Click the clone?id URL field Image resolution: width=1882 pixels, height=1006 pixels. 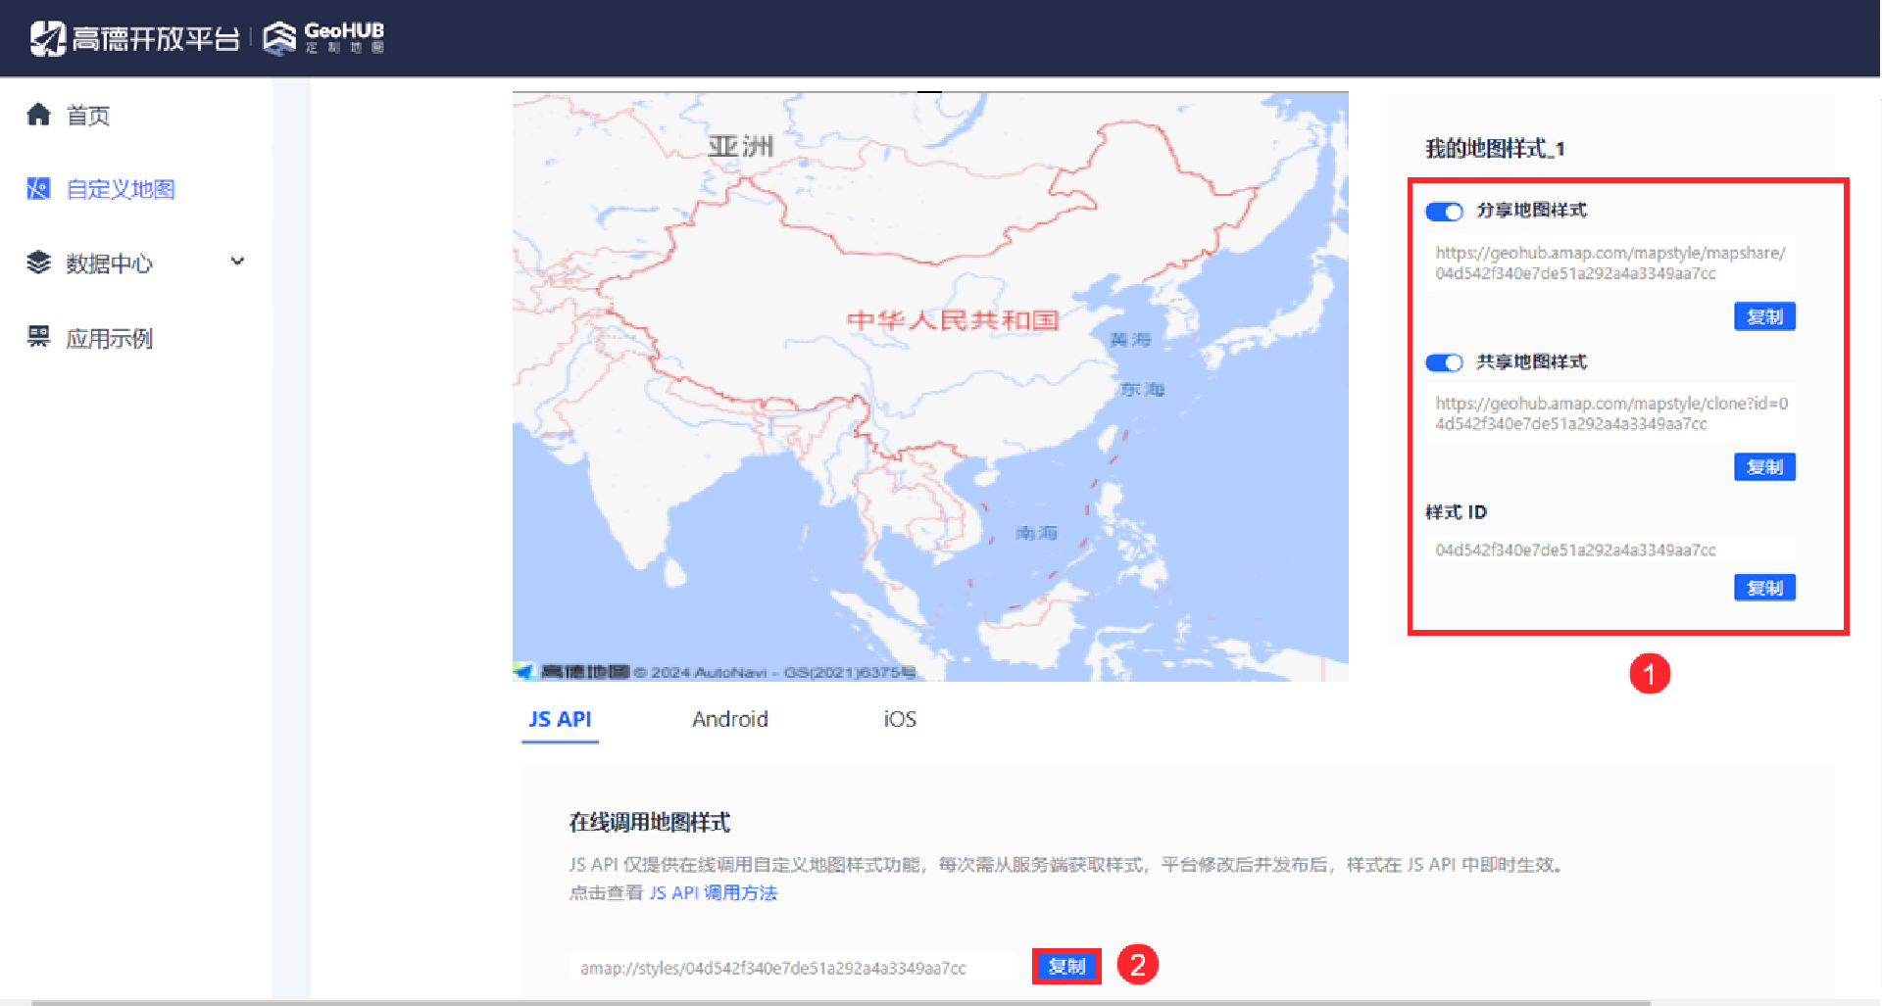pyautogui.click(x=1610, y=413)
